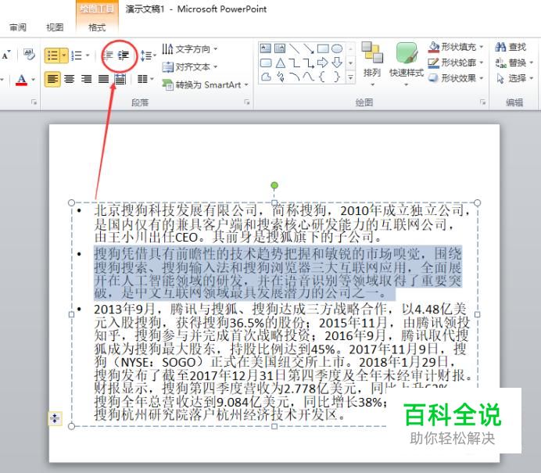Click 查找 to find text

pyautogui.click(x=511, y=47)
